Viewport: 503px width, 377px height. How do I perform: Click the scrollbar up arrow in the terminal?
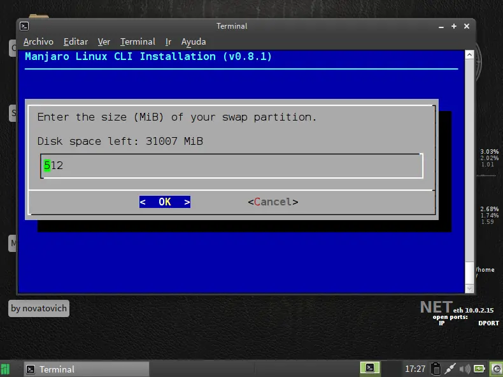pos(469,55)
